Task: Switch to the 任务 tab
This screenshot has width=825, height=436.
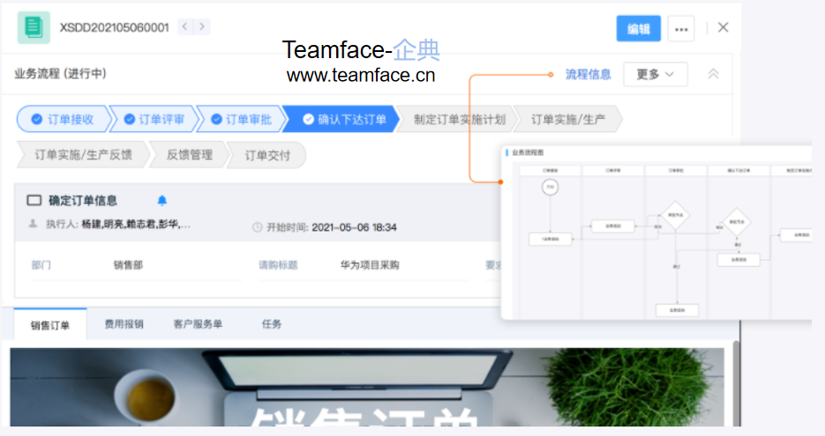Action: (272, 324)
